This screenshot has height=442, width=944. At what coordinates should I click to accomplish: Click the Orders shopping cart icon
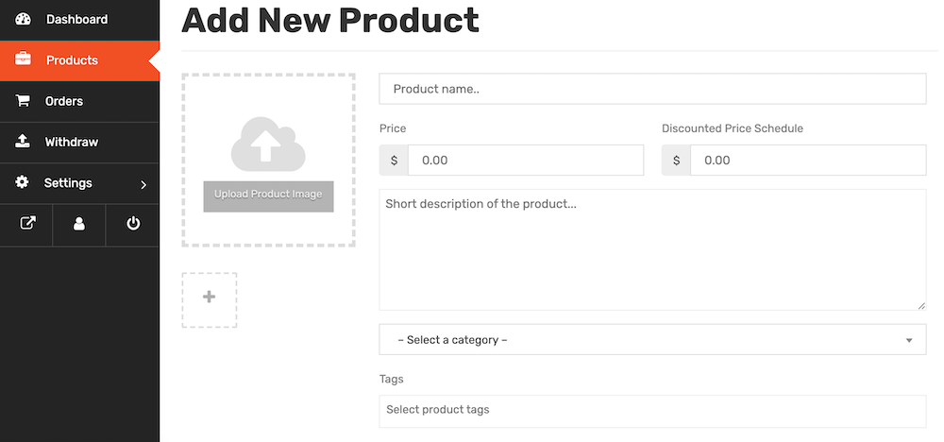[23, 100]
